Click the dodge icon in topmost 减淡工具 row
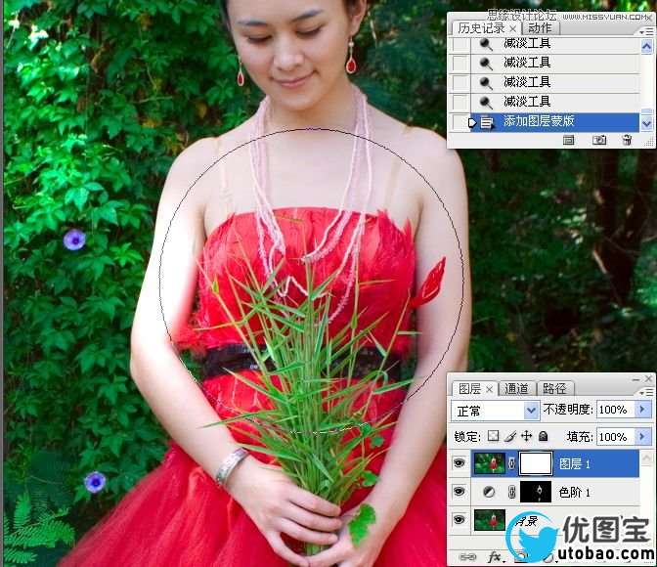Image resolution: width=657 pixels, height=567 pixels. pyautogui.click(x=486, y=44)
